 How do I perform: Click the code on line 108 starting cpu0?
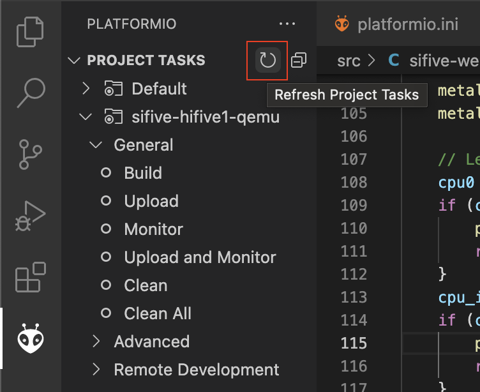pyautogui.click(x=456, y=183)
